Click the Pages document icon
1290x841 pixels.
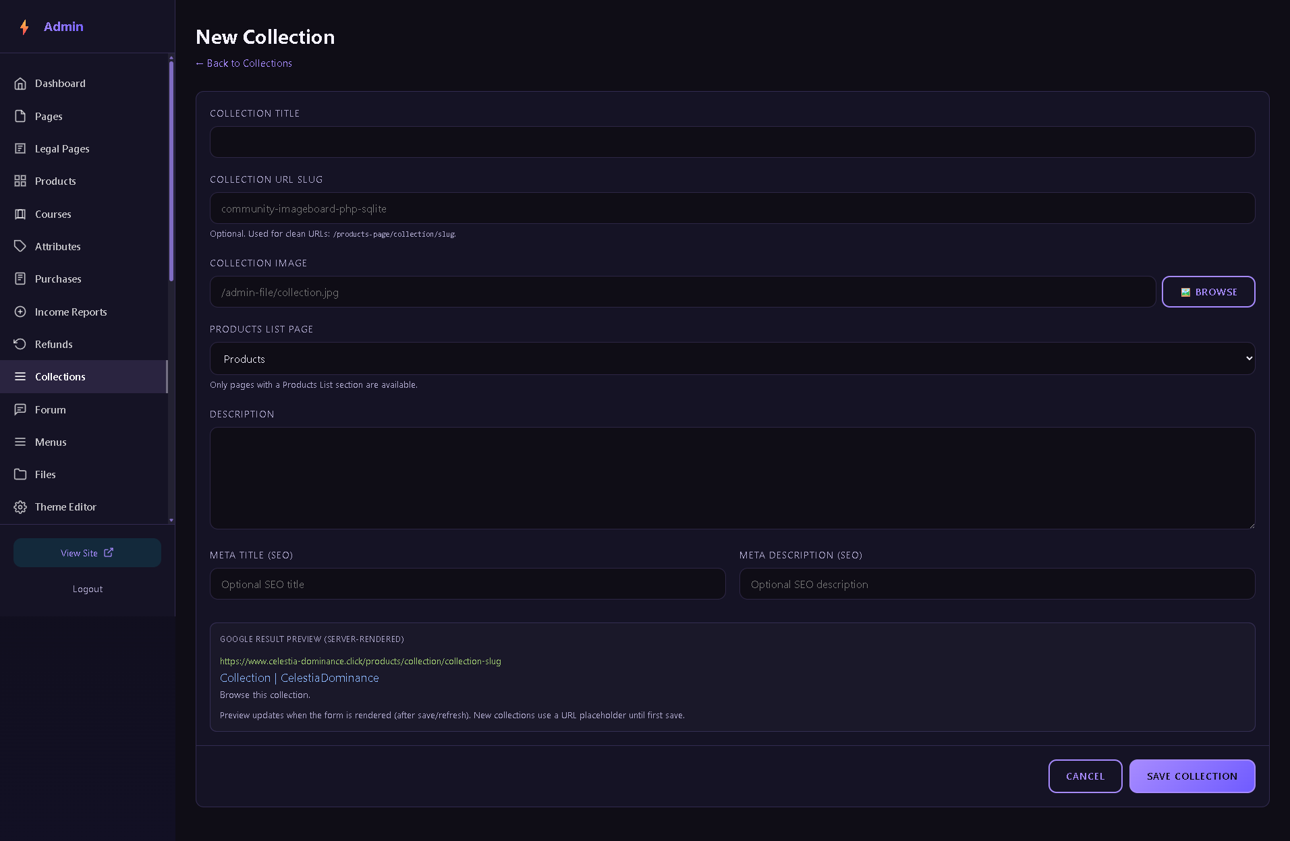20,116
